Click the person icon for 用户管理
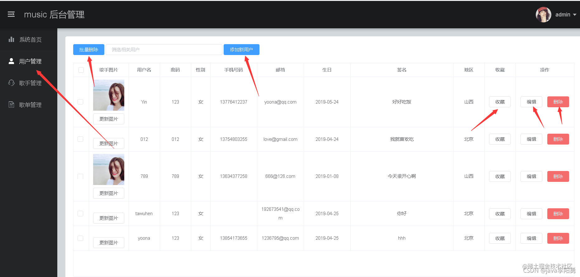This screenshot has width=580, height=277. pos(12,61)
